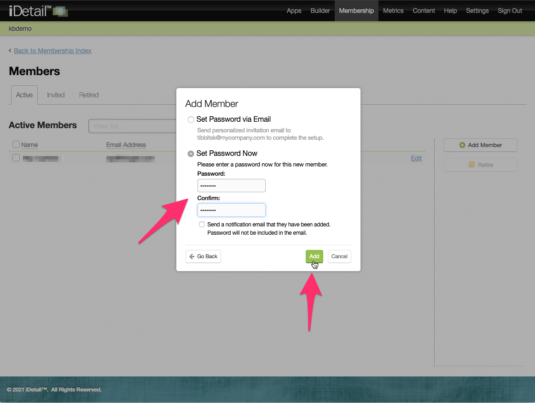Select Set Password via Email radio option
Image resolution: width=535 pixels, height=403 pixels.
tap(191, 119)
